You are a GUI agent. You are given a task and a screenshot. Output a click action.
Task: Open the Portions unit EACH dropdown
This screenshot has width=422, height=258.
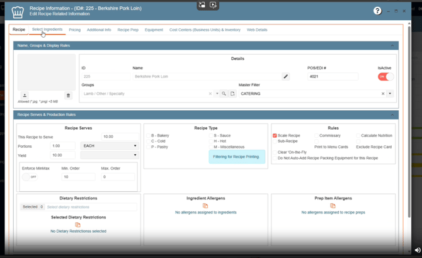109,145
